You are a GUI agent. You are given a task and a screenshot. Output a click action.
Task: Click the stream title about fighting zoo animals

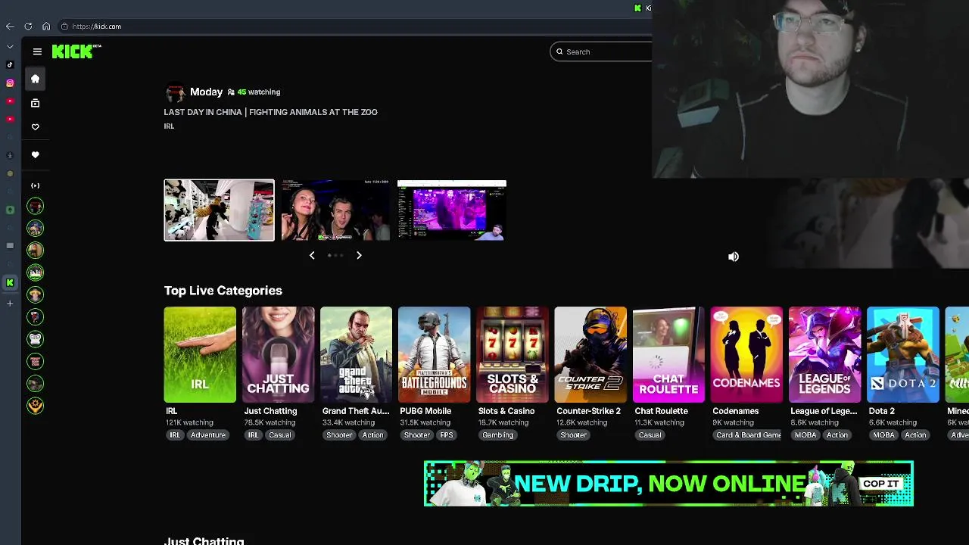click(x=270, y=112)
